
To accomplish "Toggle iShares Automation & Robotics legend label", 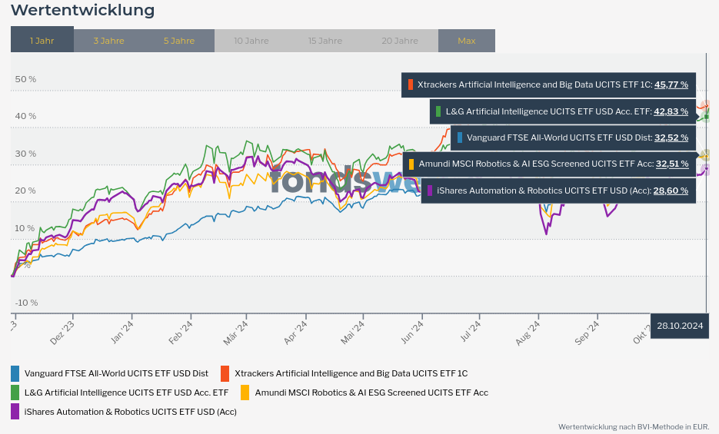I will (x=130, y=412).
